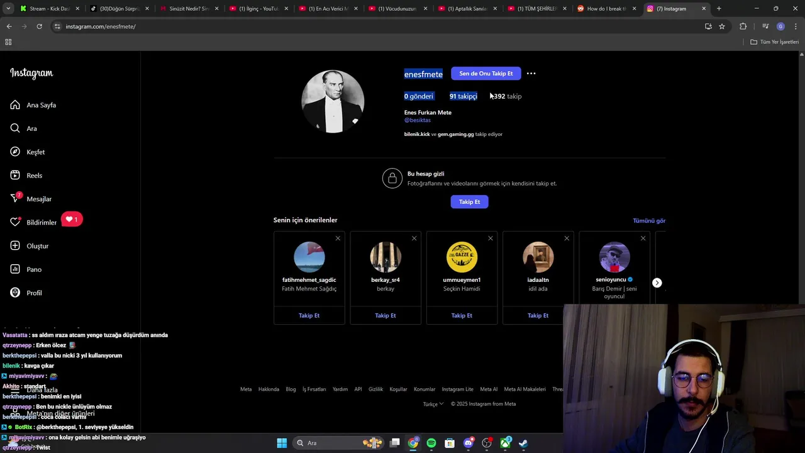The width and height of the screenshot is (805, 453).
Task: Open Discord from the taskbar
Action: click(468, 443)
